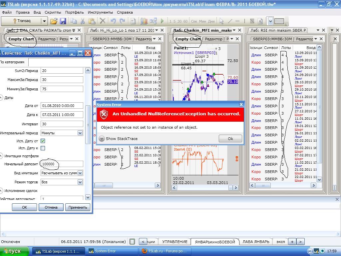Open the Режим торгов dropdown
The image size is (341, 256).
click(80, 182)
